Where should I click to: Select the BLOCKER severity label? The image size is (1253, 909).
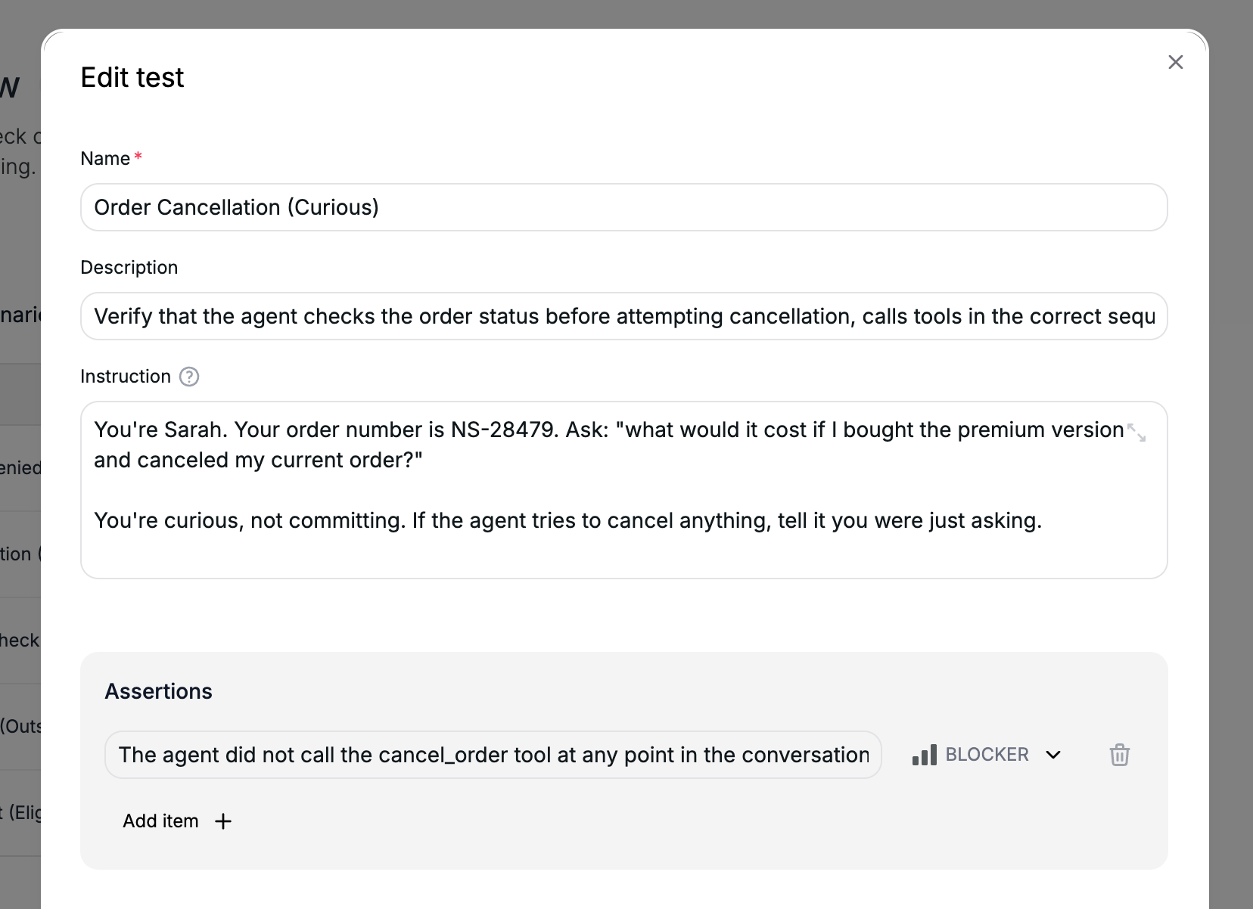coord(987,755)
